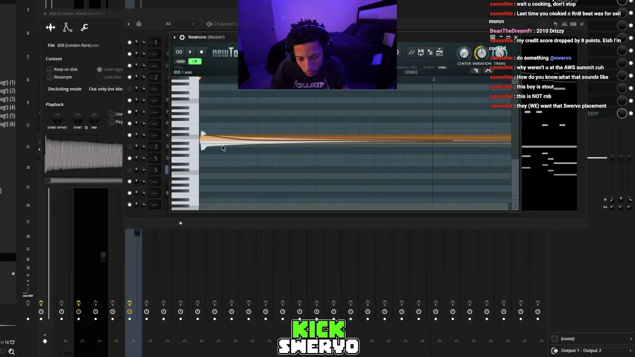Click the file name 808 (London Rare).wav
The width and height of the screenshot is (635, 357).
tap(78, 46)
